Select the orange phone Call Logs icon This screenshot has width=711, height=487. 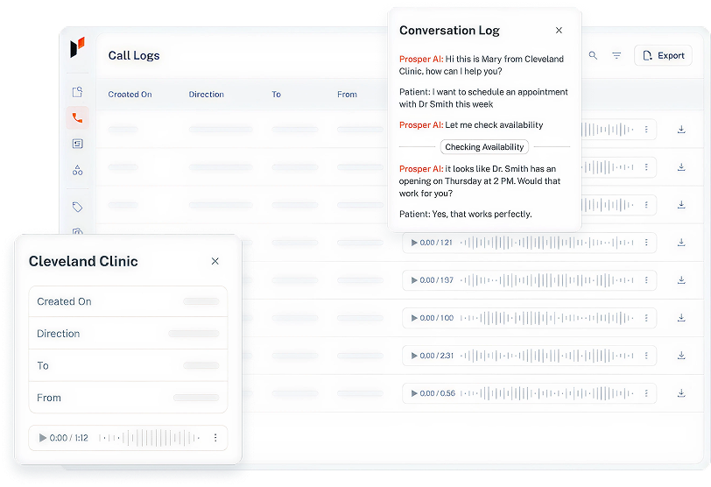pyautogui.click(x=78, y=118)
